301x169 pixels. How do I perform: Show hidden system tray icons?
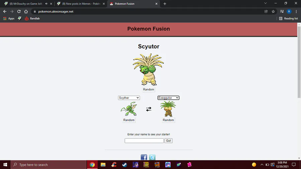262,165
